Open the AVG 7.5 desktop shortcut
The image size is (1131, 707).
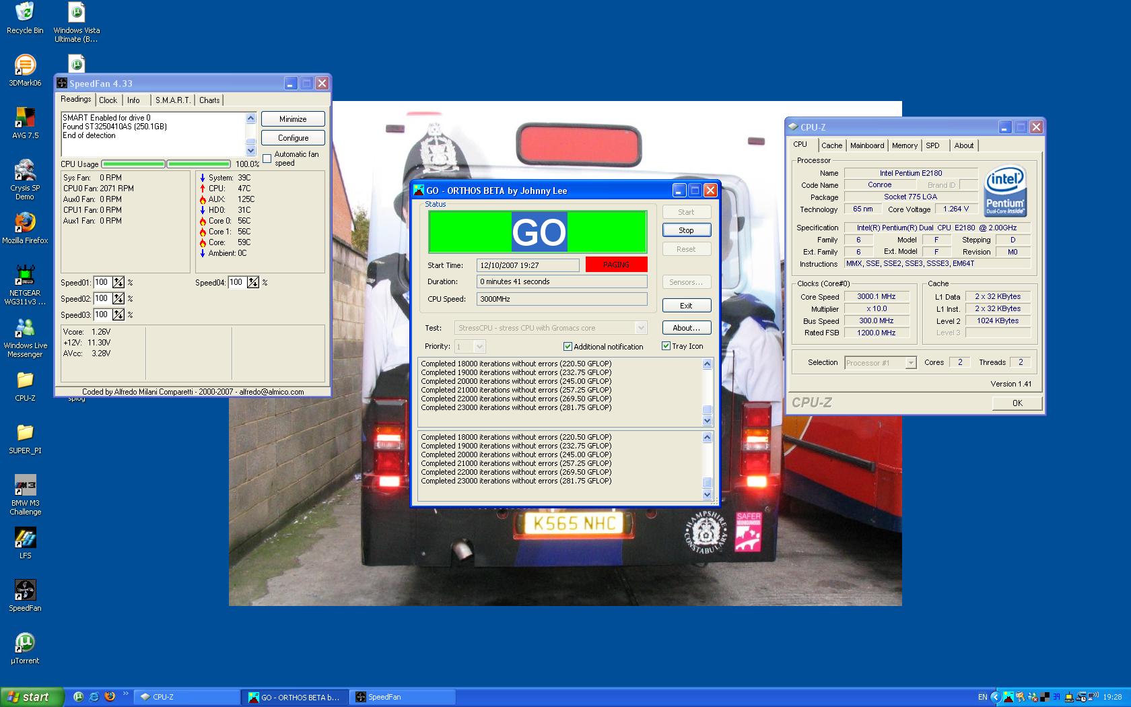tap(25, 123)
